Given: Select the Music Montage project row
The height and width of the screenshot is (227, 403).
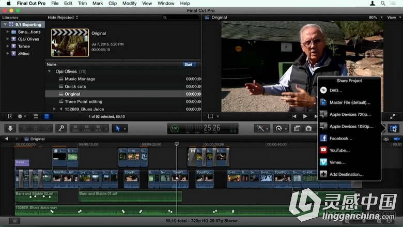Looking at the screenshot, I should [x=123, y=79].
